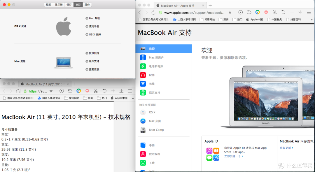
Task: Click the blue Wi-Fi 无线 icon
Action: pos(143,84)
